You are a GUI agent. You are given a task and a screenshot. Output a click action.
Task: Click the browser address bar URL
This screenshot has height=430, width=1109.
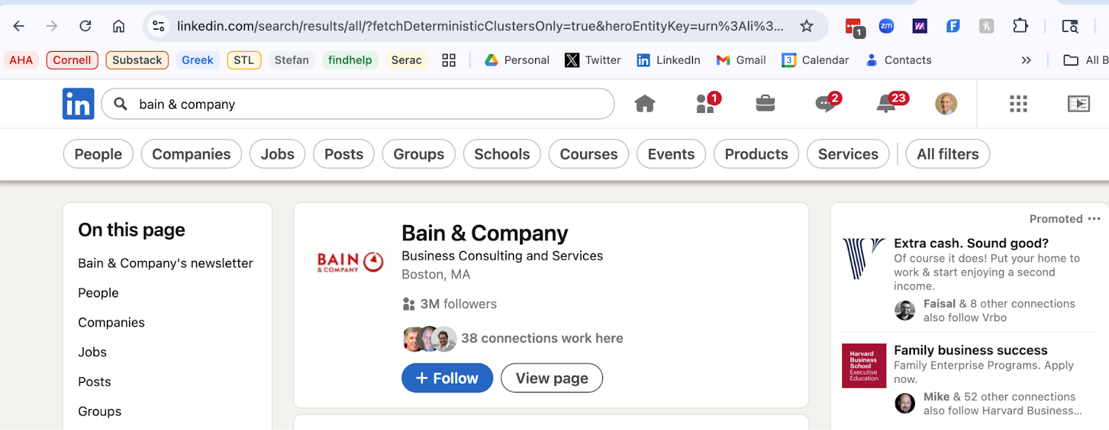coord(480,26)
